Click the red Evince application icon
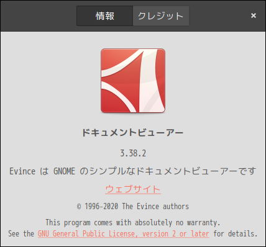 [133, 81]
